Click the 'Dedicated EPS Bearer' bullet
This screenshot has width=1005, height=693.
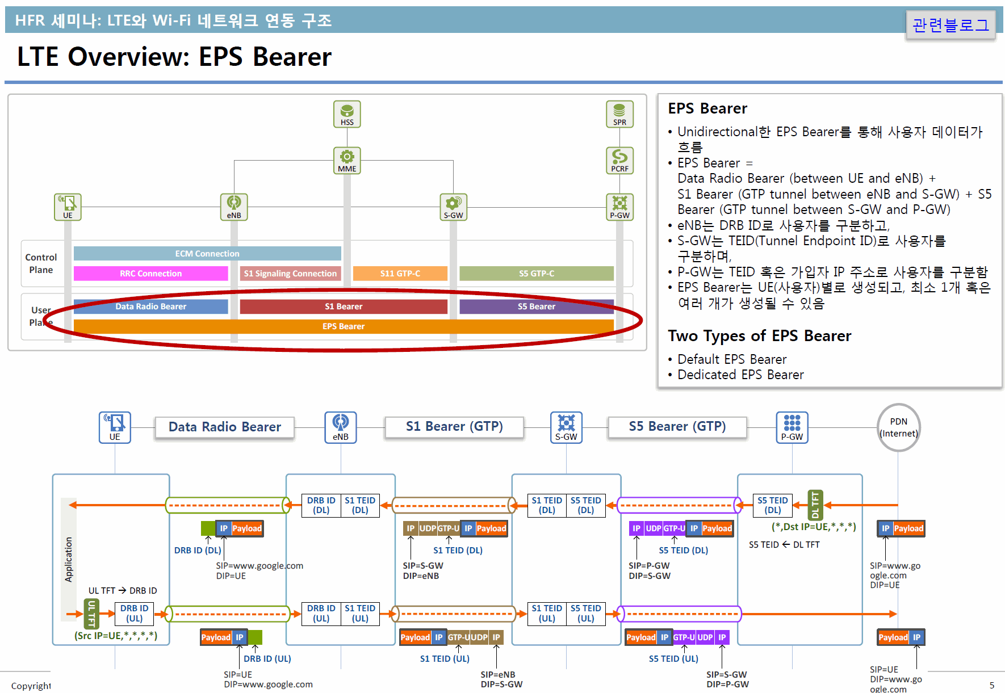740,375
